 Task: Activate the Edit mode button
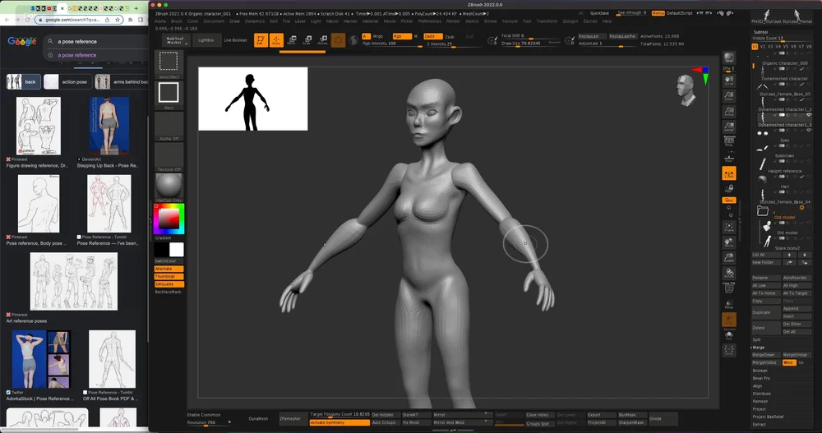click(261, 40)
